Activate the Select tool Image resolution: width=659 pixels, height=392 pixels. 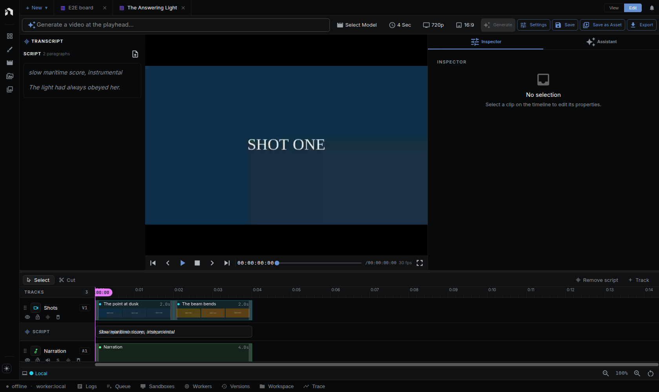point(38,280)
